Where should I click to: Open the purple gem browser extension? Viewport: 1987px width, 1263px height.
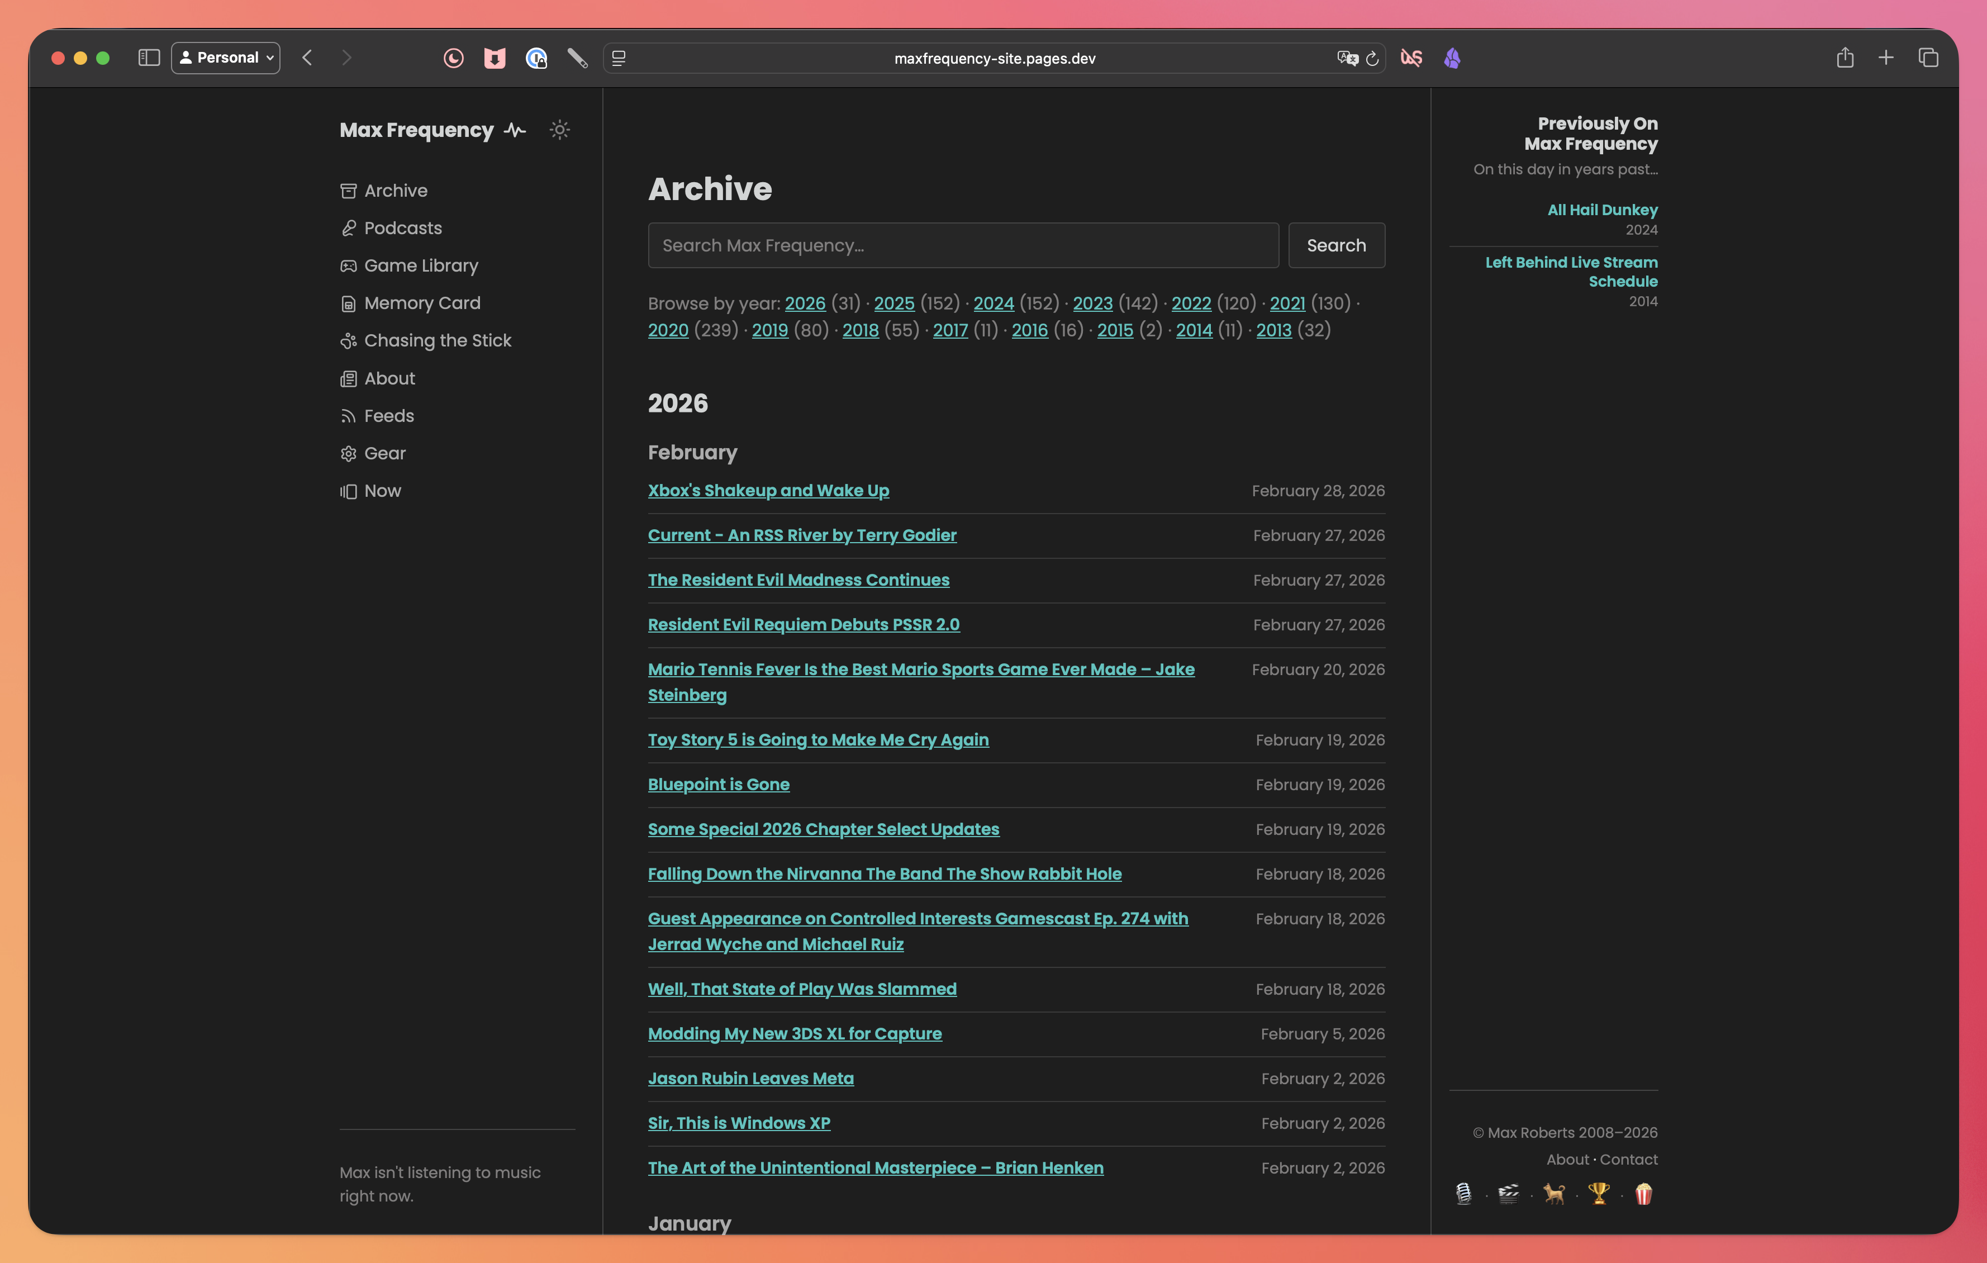tap(1452, 58)
